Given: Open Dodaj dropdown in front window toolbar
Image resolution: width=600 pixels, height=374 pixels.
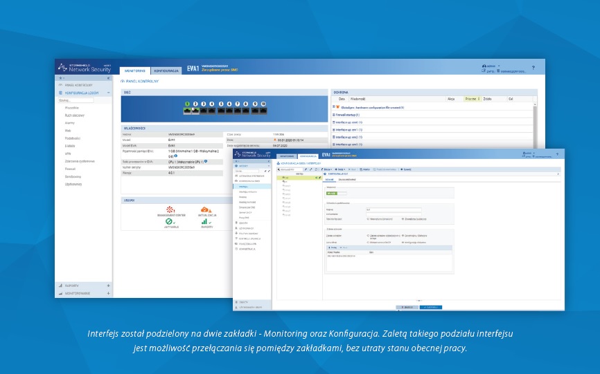Looking at the screenshot, I should click(x=339, y=169).
